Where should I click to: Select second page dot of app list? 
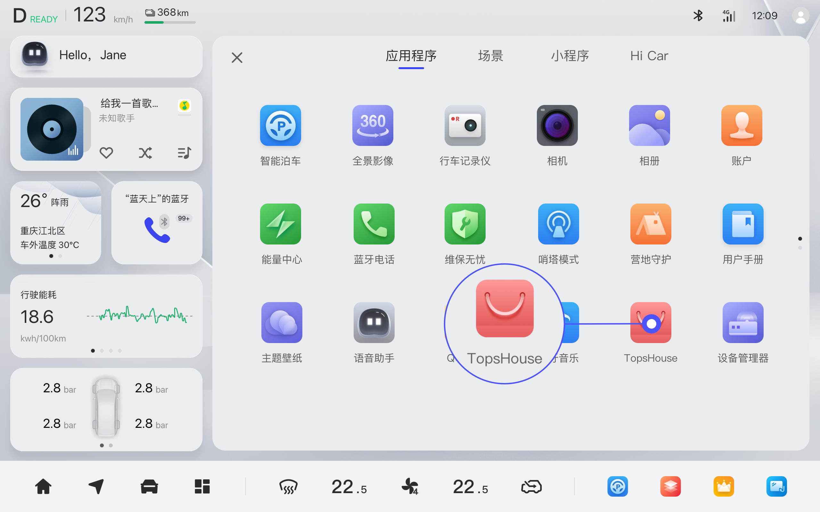[x=800, y=248]
